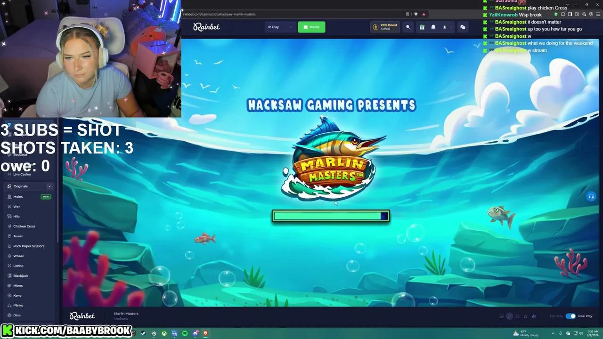This screenshot has height=339, width=603.
Task: Click the Marlin Masters loading progress bar
Action: tap(331, 216)
